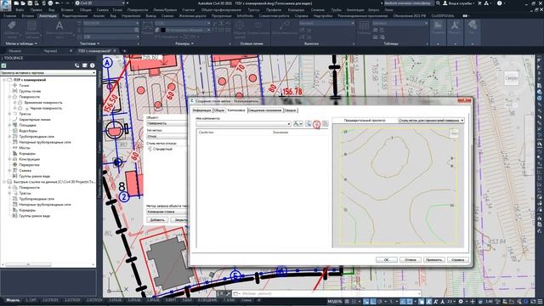Open the workspace selector Civil 3D dropdown
The image size is (544, 306).
coord(100,3)
